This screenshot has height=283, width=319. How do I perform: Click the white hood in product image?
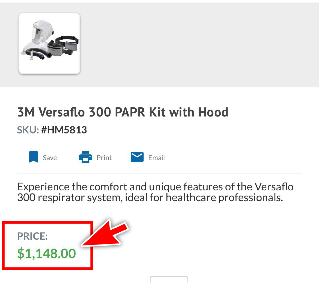[x=41, y=33]
